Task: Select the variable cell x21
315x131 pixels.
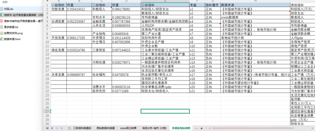Action: pos(197,91)
